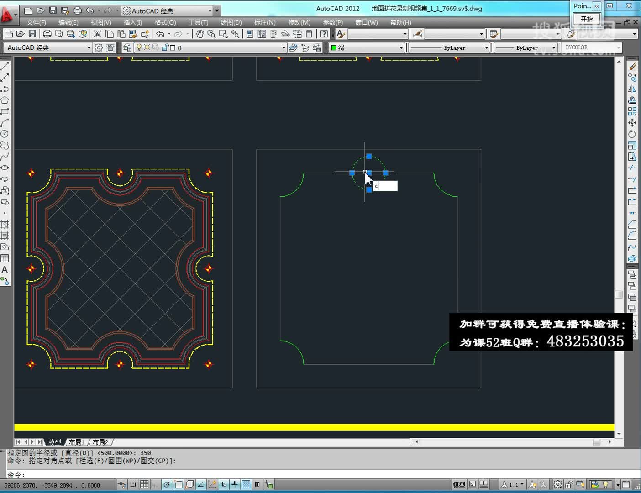Open the title bar workspace selector dropdown
This screenshot has height=493, width=641.
(x=167, y=10)
